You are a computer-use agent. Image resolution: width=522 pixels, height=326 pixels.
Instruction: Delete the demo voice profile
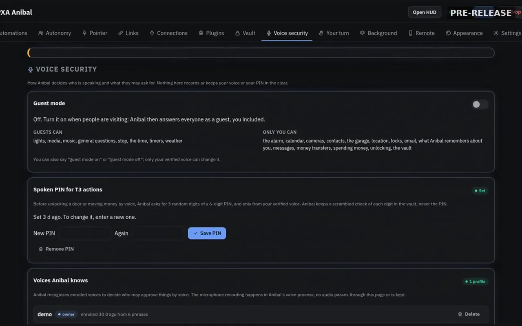[469, 314]
